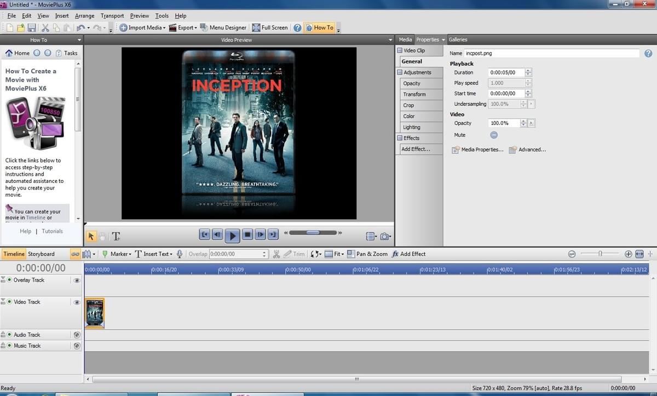Collapse the Adjustments section
Screen dimensions: 657x396
pyautogui.click(x=400, y=72)
